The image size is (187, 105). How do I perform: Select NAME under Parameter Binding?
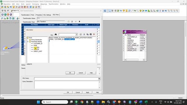pyautogui.click(x=35, y=45)
